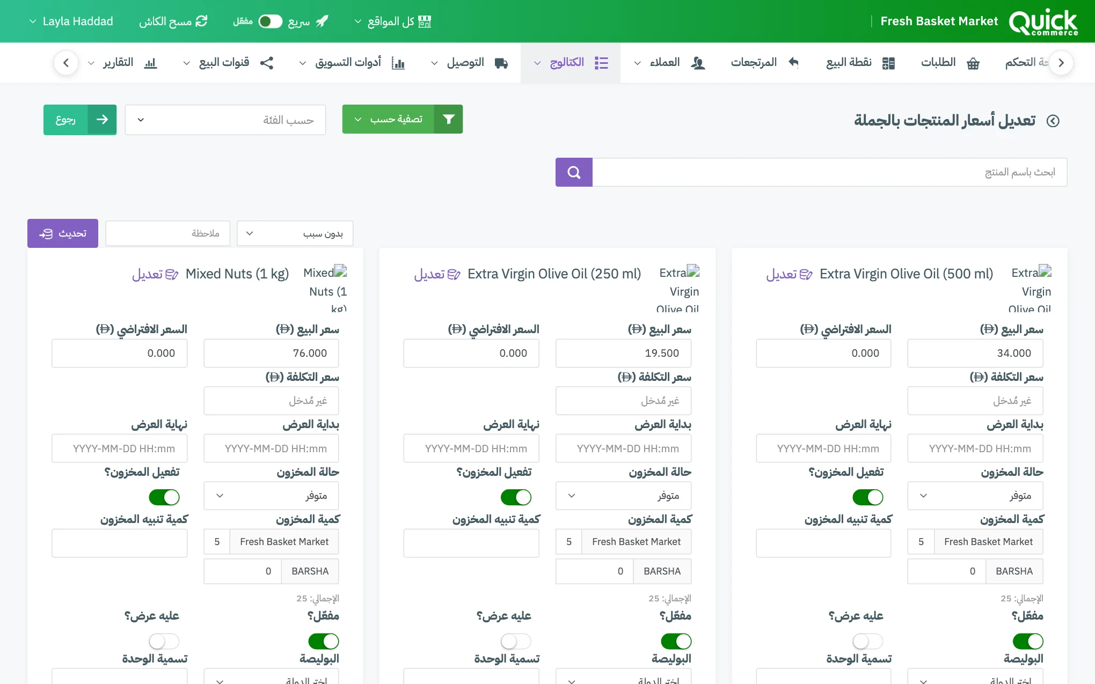Open stock status dropdown for Olive Oil (250 ml)
Screen dimensions: 1095x684
pos(623,496)
